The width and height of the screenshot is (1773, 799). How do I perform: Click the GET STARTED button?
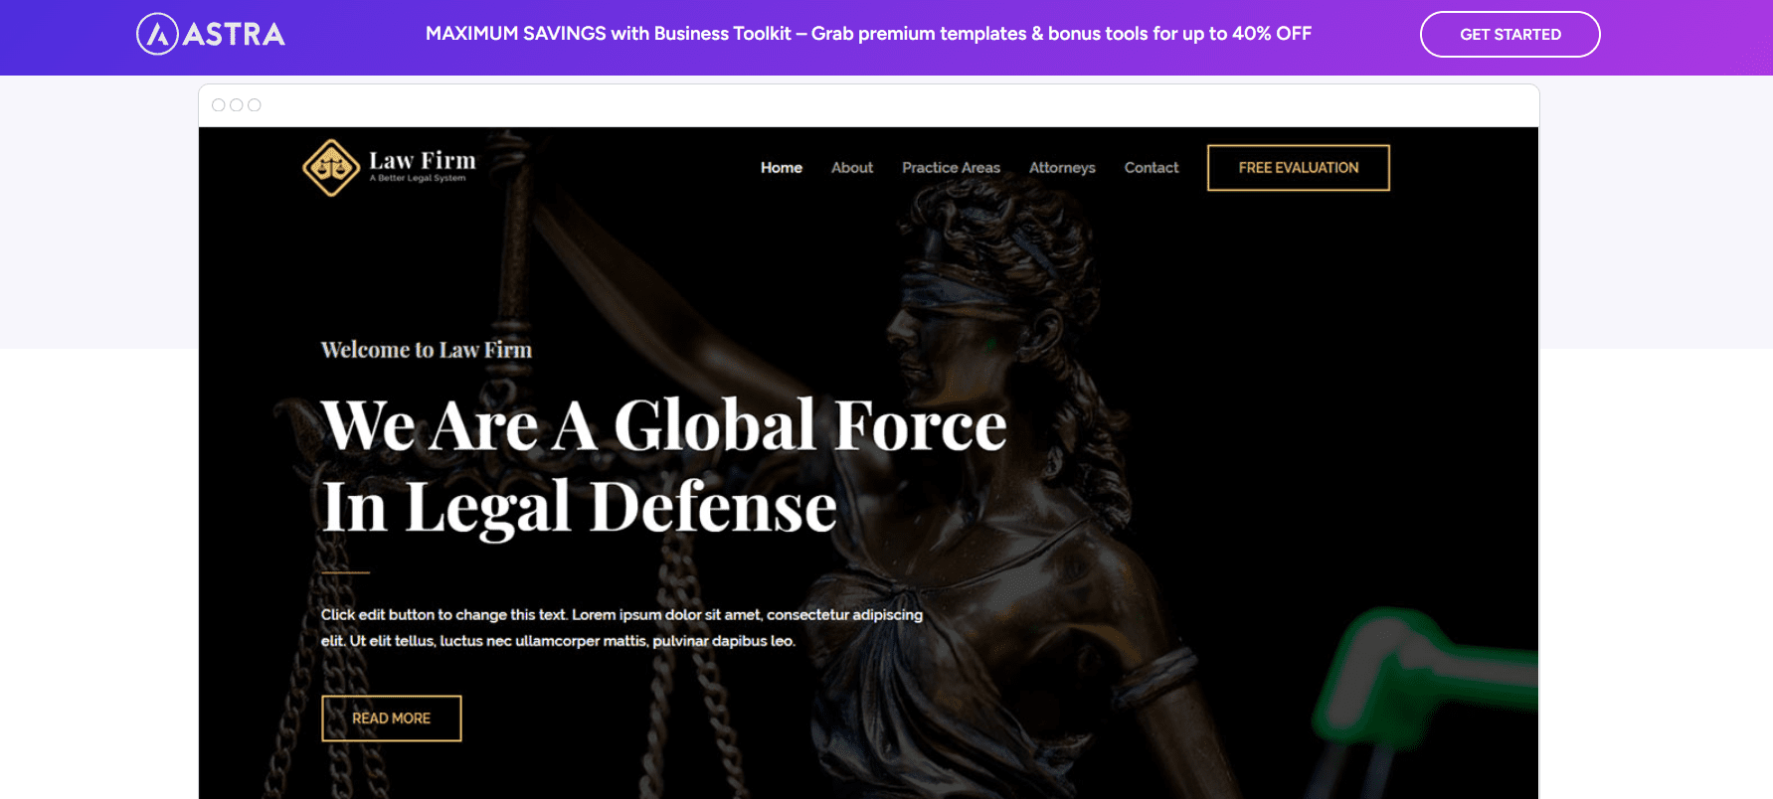[x=1510, y=34]
